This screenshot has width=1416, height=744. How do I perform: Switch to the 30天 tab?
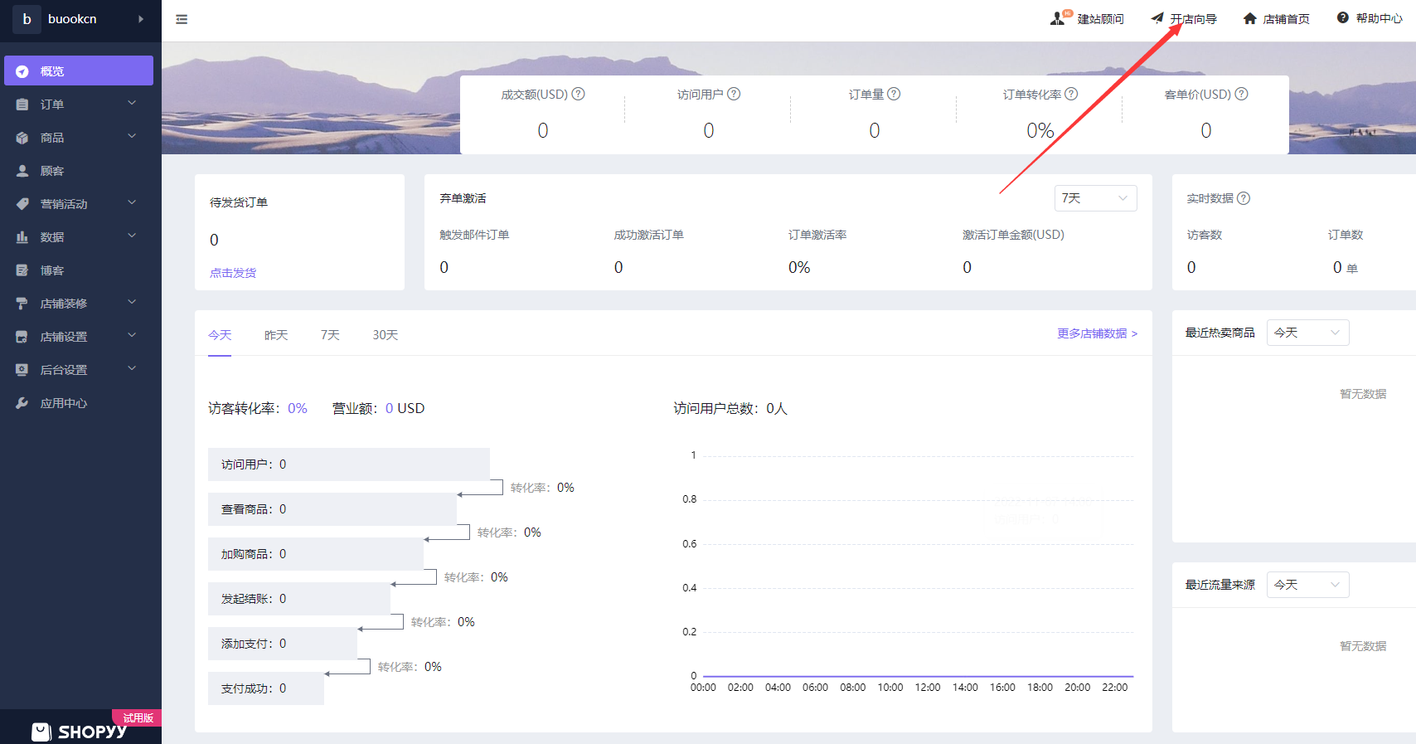(385, 335)
